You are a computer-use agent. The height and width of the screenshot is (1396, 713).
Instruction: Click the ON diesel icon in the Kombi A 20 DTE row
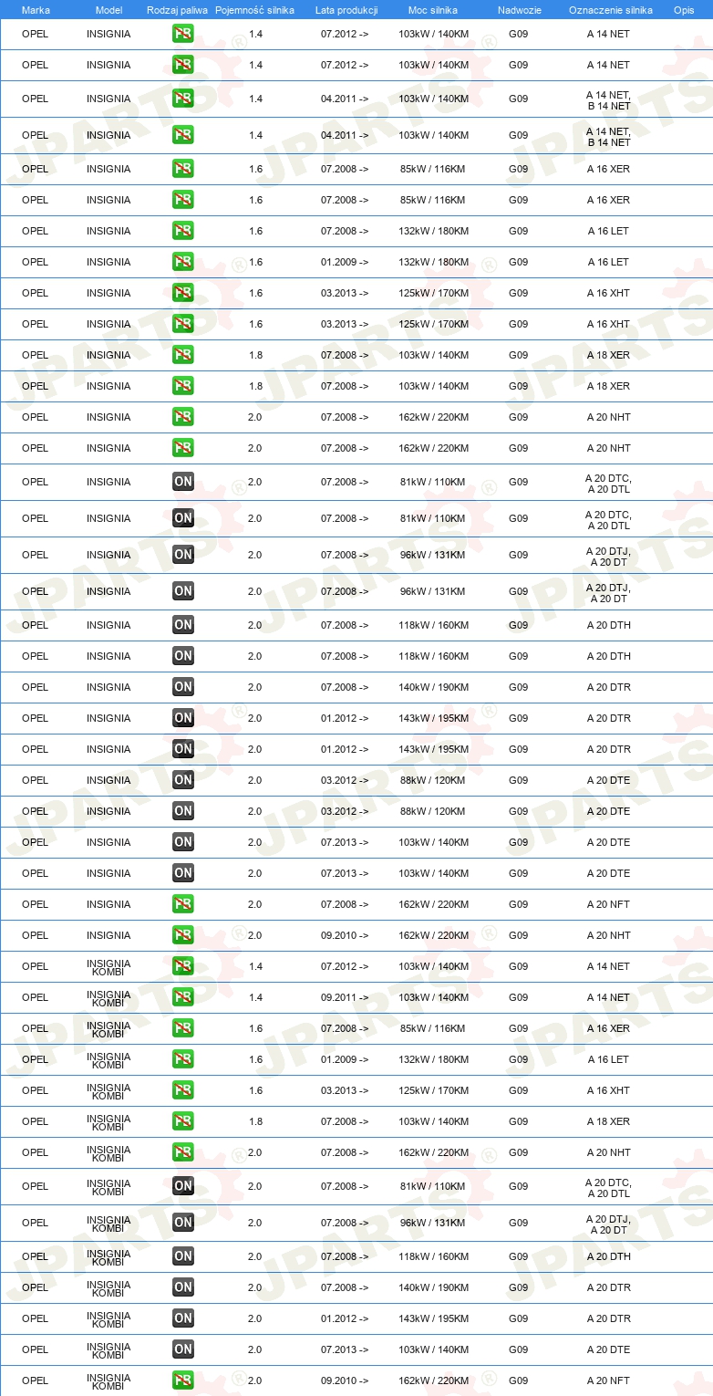tap(183, 1349)
